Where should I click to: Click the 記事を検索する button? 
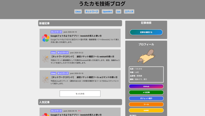coord(146,32)
